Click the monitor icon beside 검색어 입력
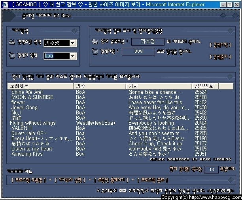242x200 pixels. [12, 55]
